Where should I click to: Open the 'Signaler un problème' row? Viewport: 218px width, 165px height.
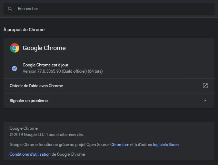pyautogui.click(x=109, y=101)
